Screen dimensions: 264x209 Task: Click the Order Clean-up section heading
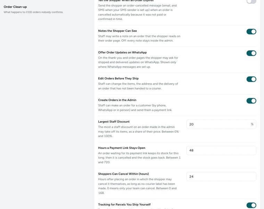pyautogui.click(x=15, y=7)
